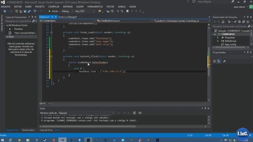Click the Save All toolbar icon
The width and height of the screenshot is (253, 142).
coord(29,11)
